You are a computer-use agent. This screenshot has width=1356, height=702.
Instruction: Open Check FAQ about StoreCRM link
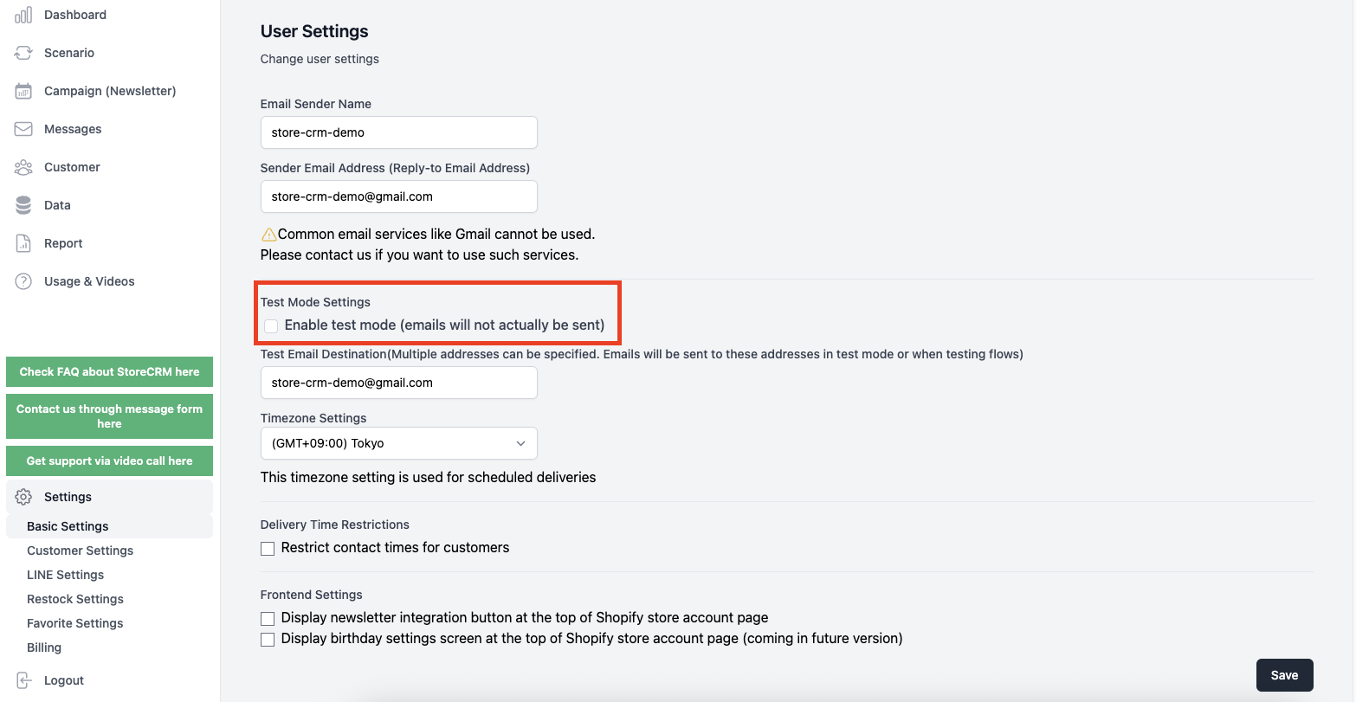click(x=109, y=371)
